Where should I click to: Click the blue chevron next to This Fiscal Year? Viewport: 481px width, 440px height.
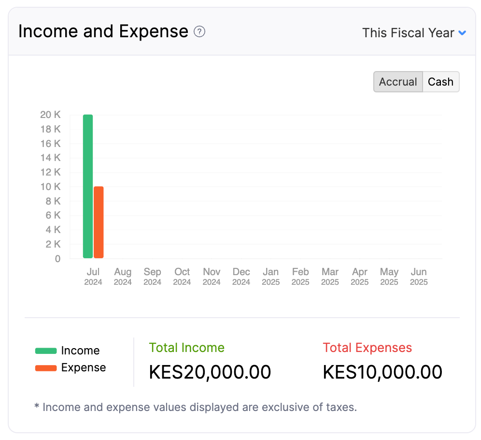pos(462,33)
